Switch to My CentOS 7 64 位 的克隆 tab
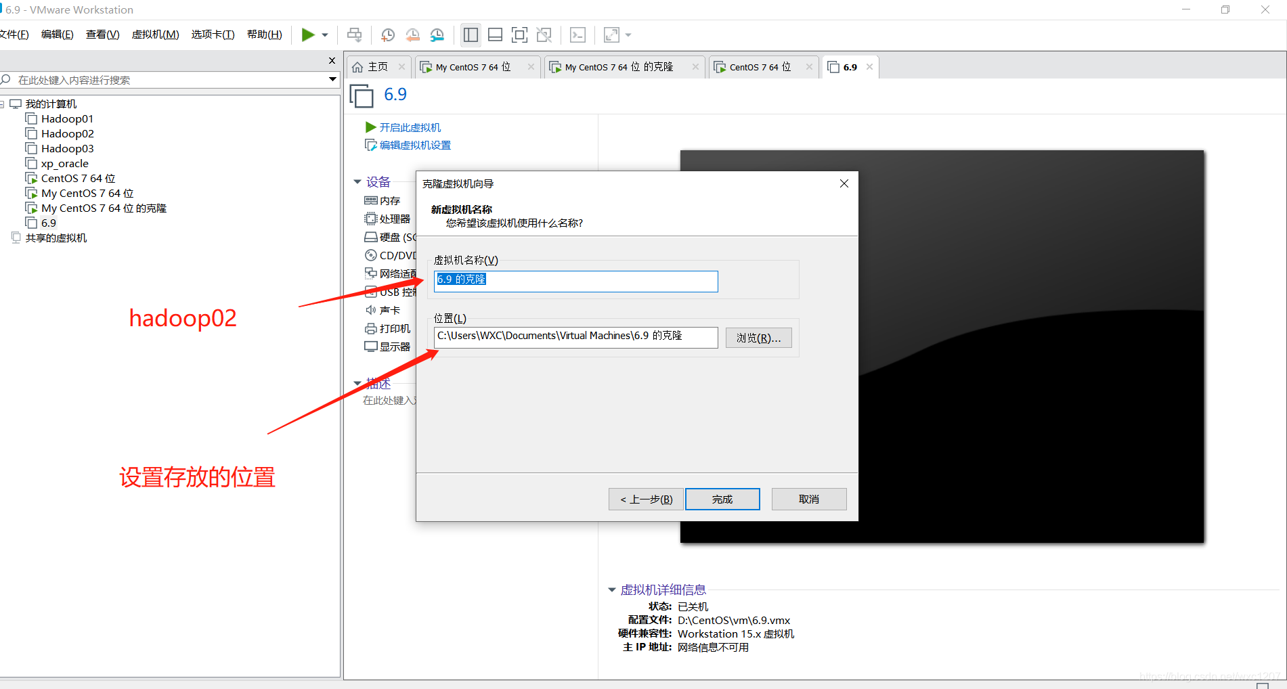Image resolution: width=1287 pixels, height=689 pixels. [x=618, y=67]
